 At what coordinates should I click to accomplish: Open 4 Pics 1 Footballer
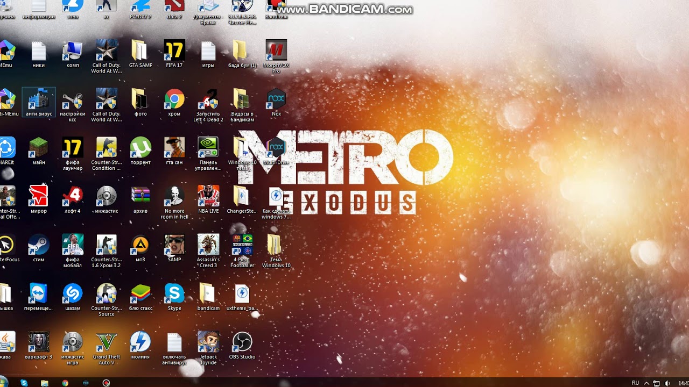pyautogui.click(x=242, y=251)
